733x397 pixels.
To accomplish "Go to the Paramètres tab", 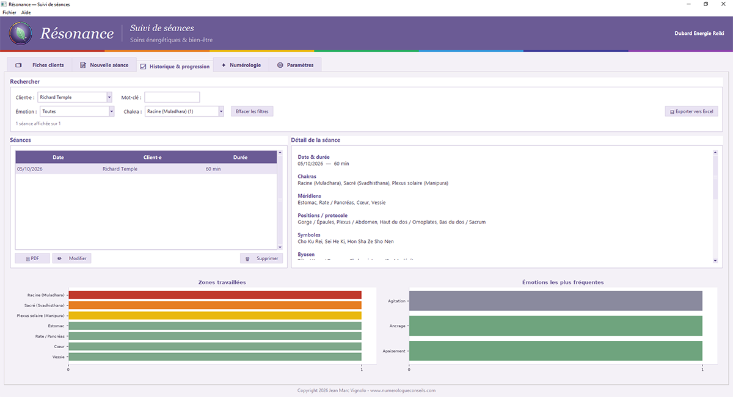I will [295, 65].
